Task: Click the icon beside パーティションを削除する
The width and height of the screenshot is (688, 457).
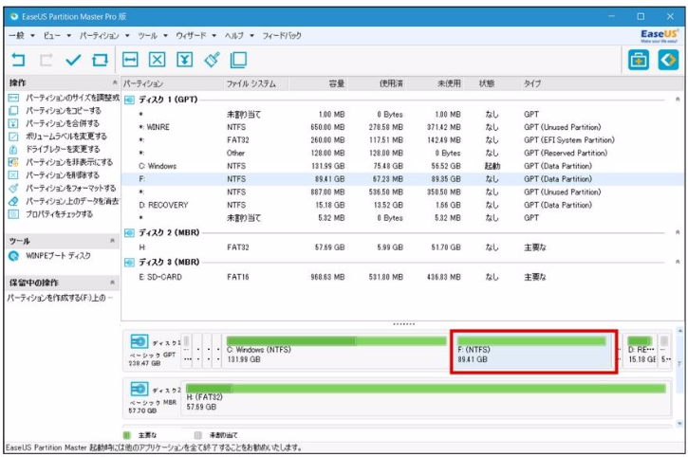Action: (13, 175)
